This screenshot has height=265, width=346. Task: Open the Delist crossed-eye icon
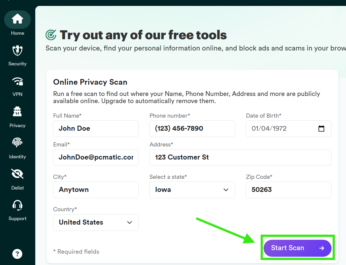pos(17,174)
